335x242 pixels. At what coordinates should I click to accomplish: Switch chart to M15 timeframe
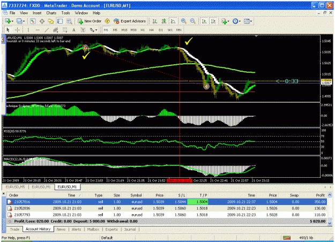coord(124,30)
